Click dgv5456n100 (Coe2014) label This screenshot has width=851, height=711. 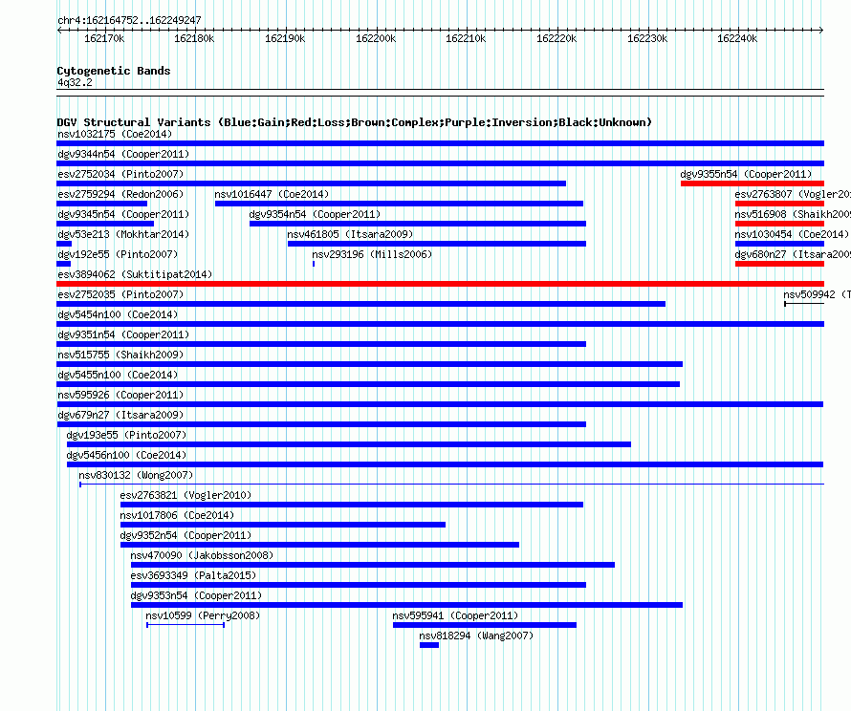coord(126,455)
